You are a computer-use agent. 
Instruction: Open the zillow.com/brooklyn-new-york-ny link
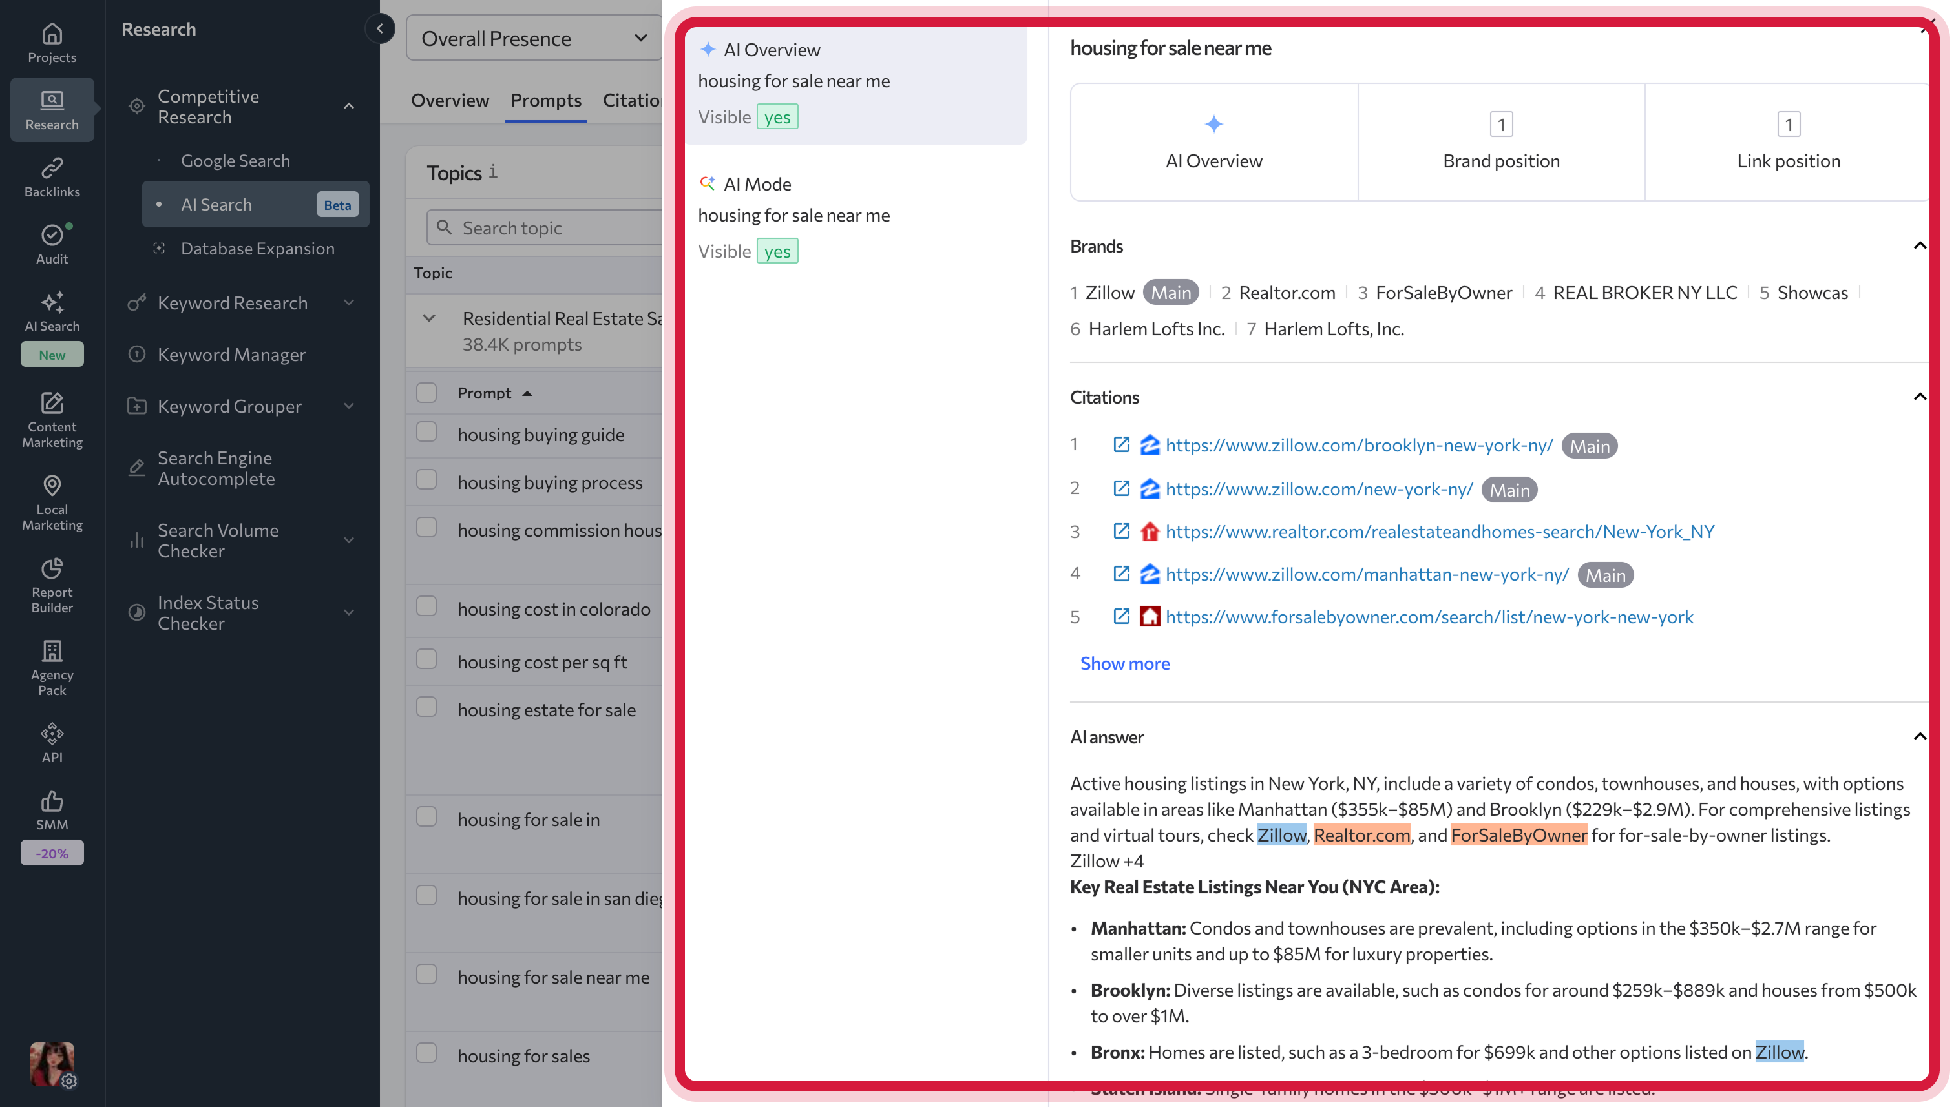[1359, 446]
